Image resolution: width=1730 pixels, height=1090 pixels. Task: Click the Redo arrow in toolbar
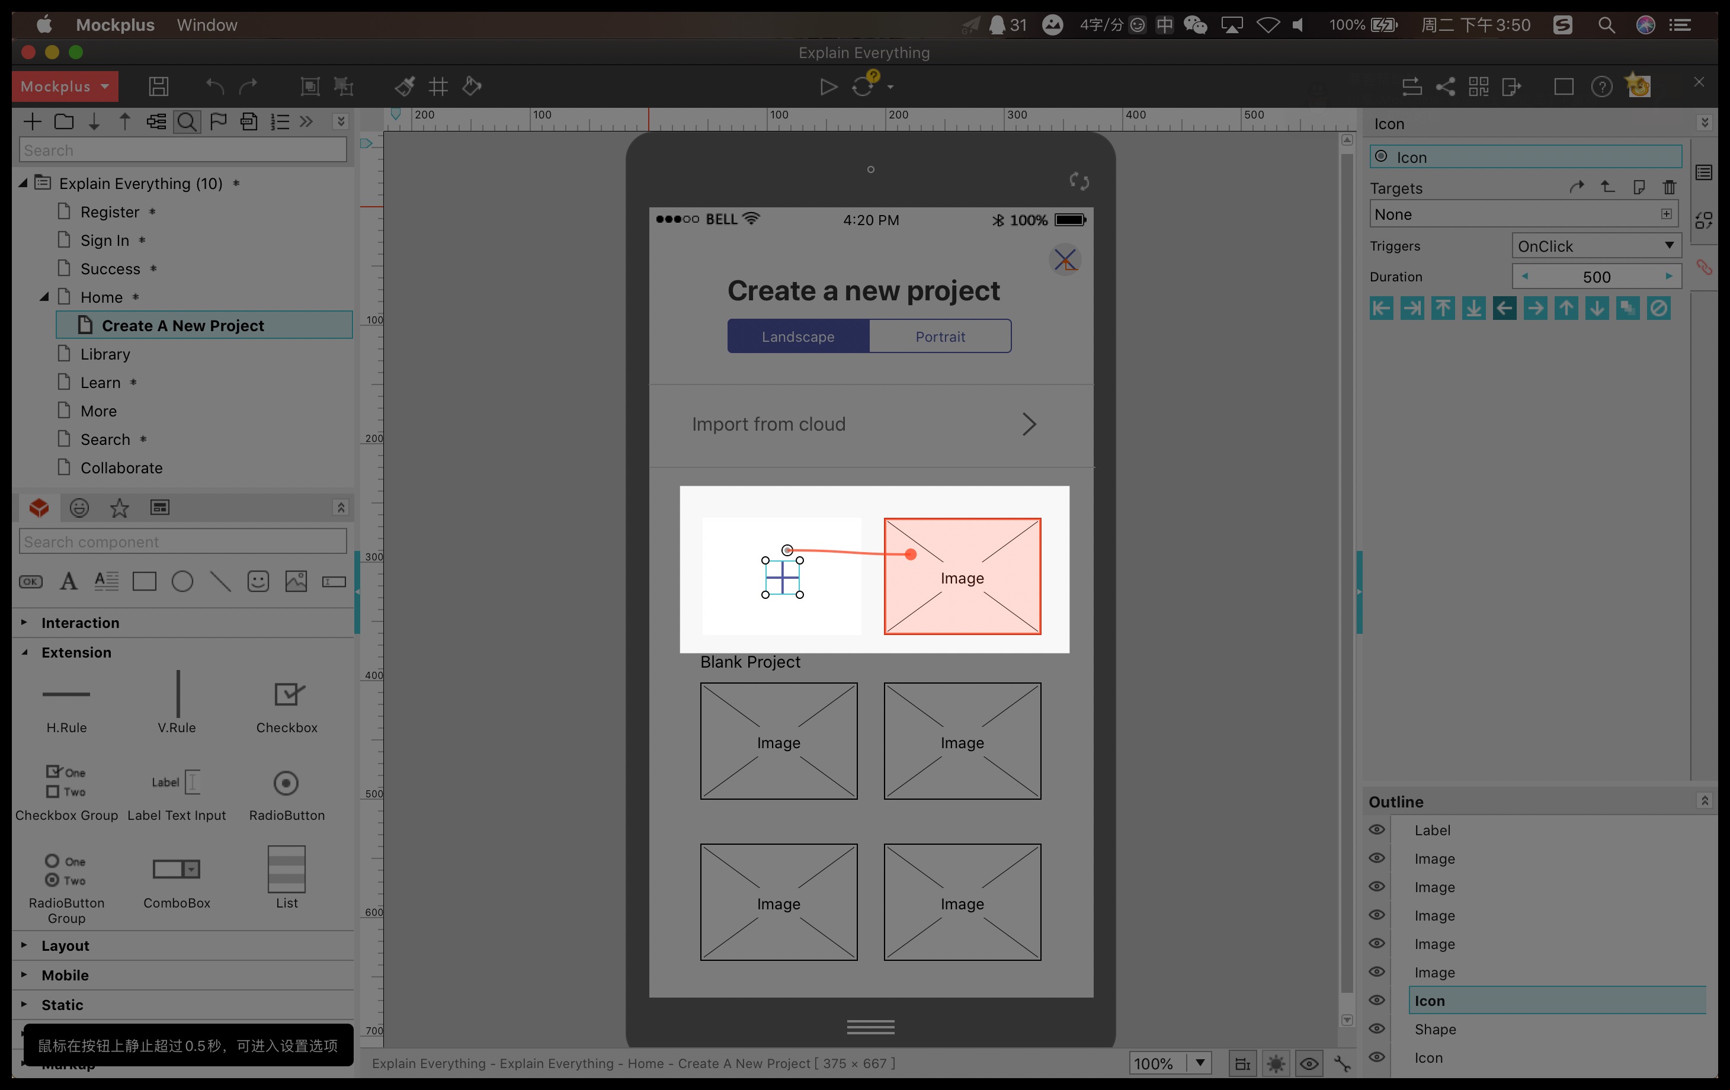[249, 86]
